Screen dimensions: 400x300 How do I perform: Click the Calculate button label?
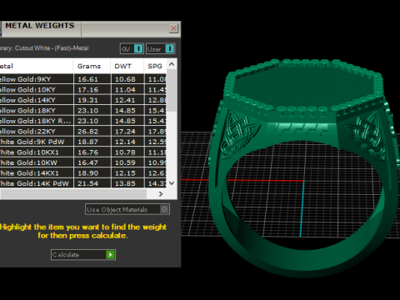(x=66, y=254)
